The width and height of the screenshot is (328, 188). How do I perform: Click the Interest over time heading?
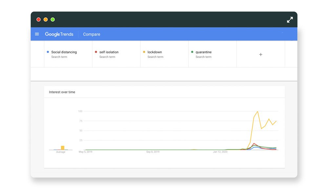tap(62, 92)
